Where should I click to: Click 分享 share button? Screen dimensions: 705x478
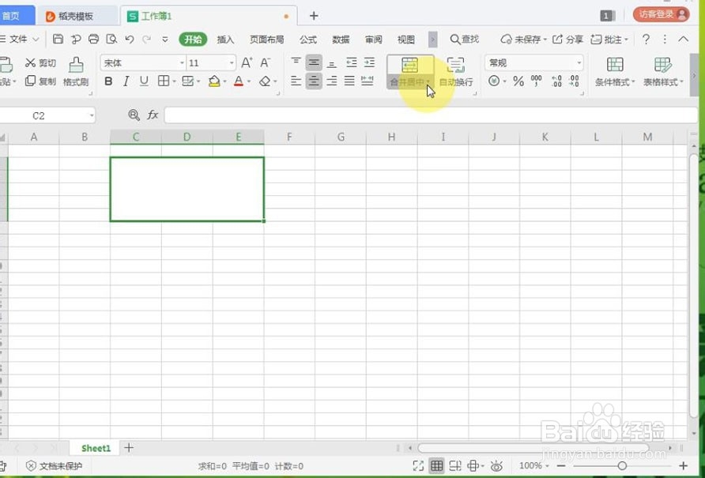point(567,40)
